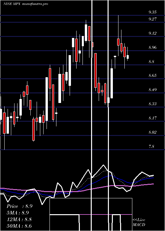Select the 8.33 price level label
165x231 pixels.
point(152,104)
